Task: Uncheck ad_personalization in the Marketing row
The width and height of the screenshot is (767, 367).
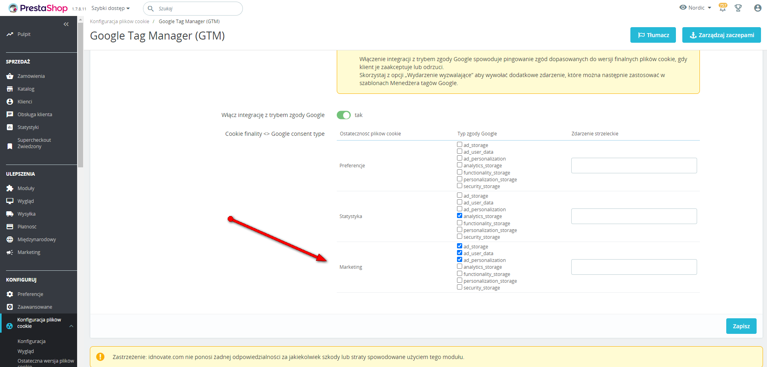Action: (459, 260)
